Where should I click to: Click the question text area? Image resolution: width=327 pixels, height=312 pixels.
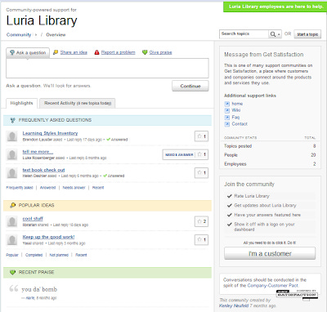tap(107, 68)
